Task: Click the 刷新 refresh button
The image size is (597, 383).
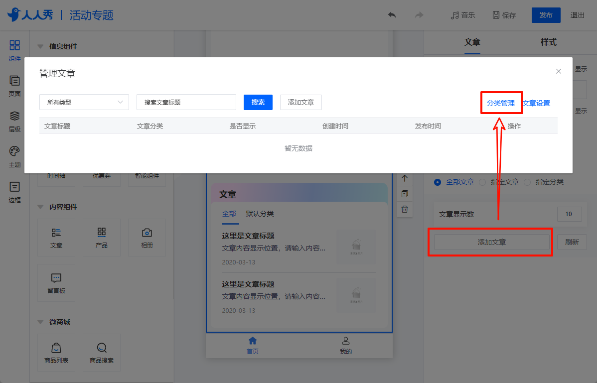Action: tap(572, 242)
